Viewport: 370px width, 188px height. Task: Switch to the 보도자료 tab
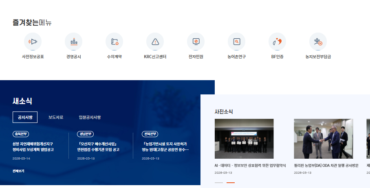56,117
